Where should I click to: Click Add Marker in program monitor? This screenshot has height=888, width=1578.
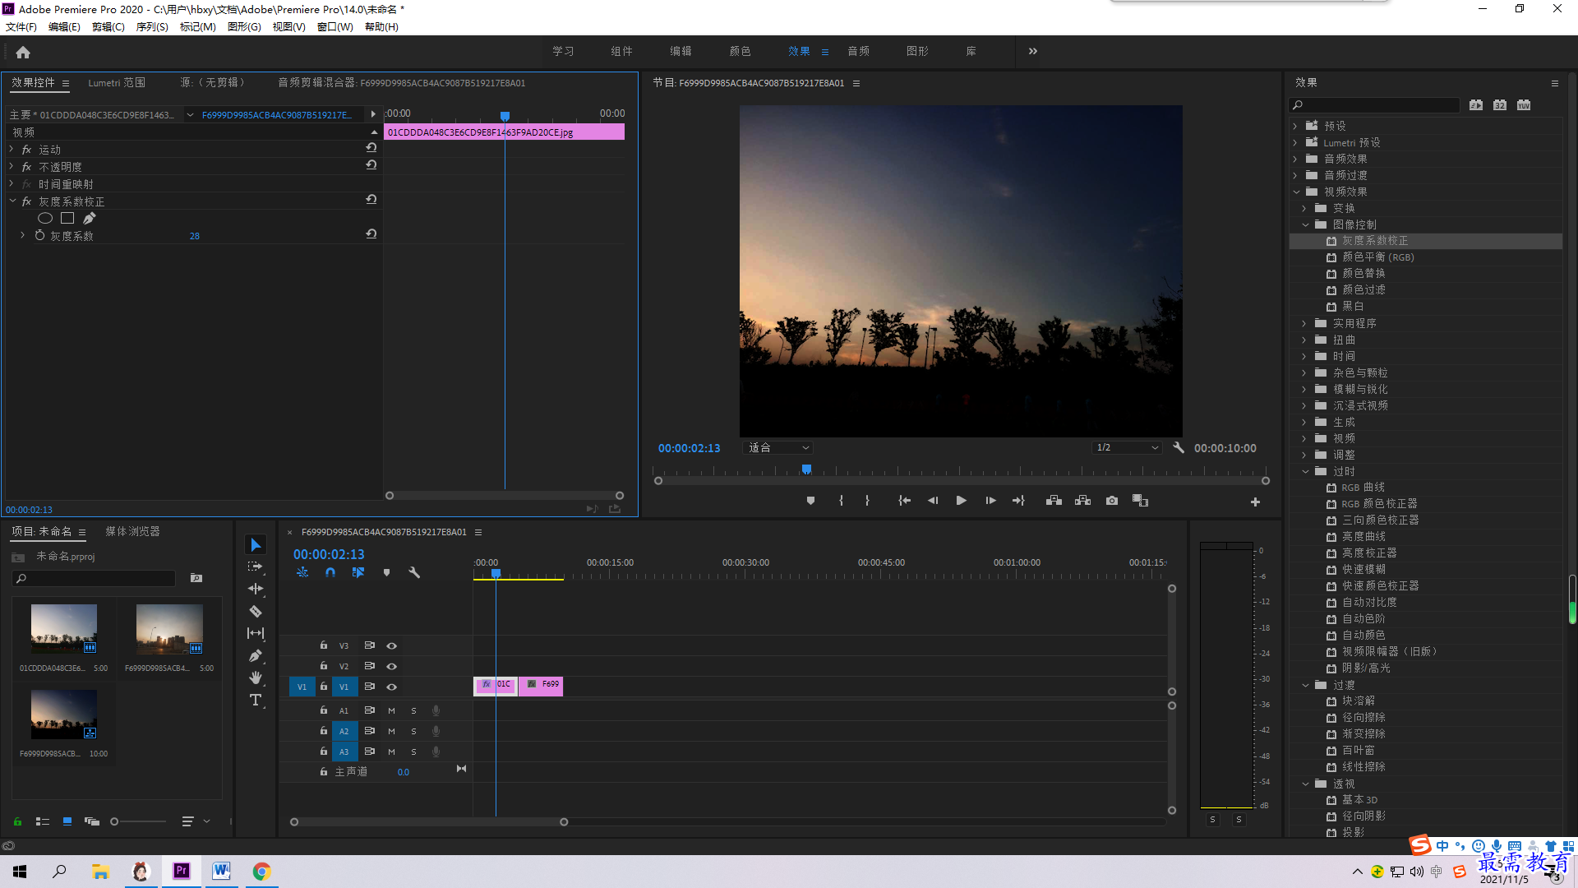[x=810, y=501]
